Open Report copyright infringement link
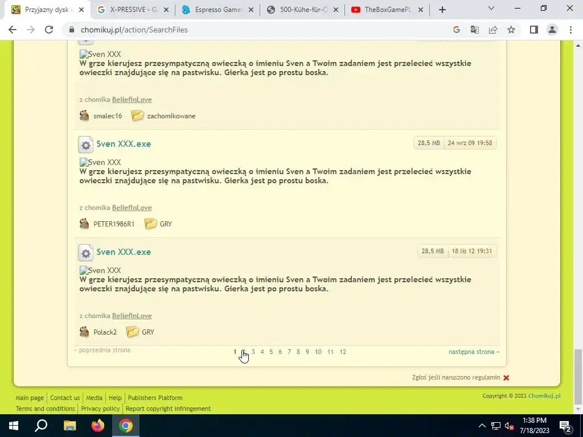Screen dimensions: 583x437 pyautogui.click(x=168, y=409)
